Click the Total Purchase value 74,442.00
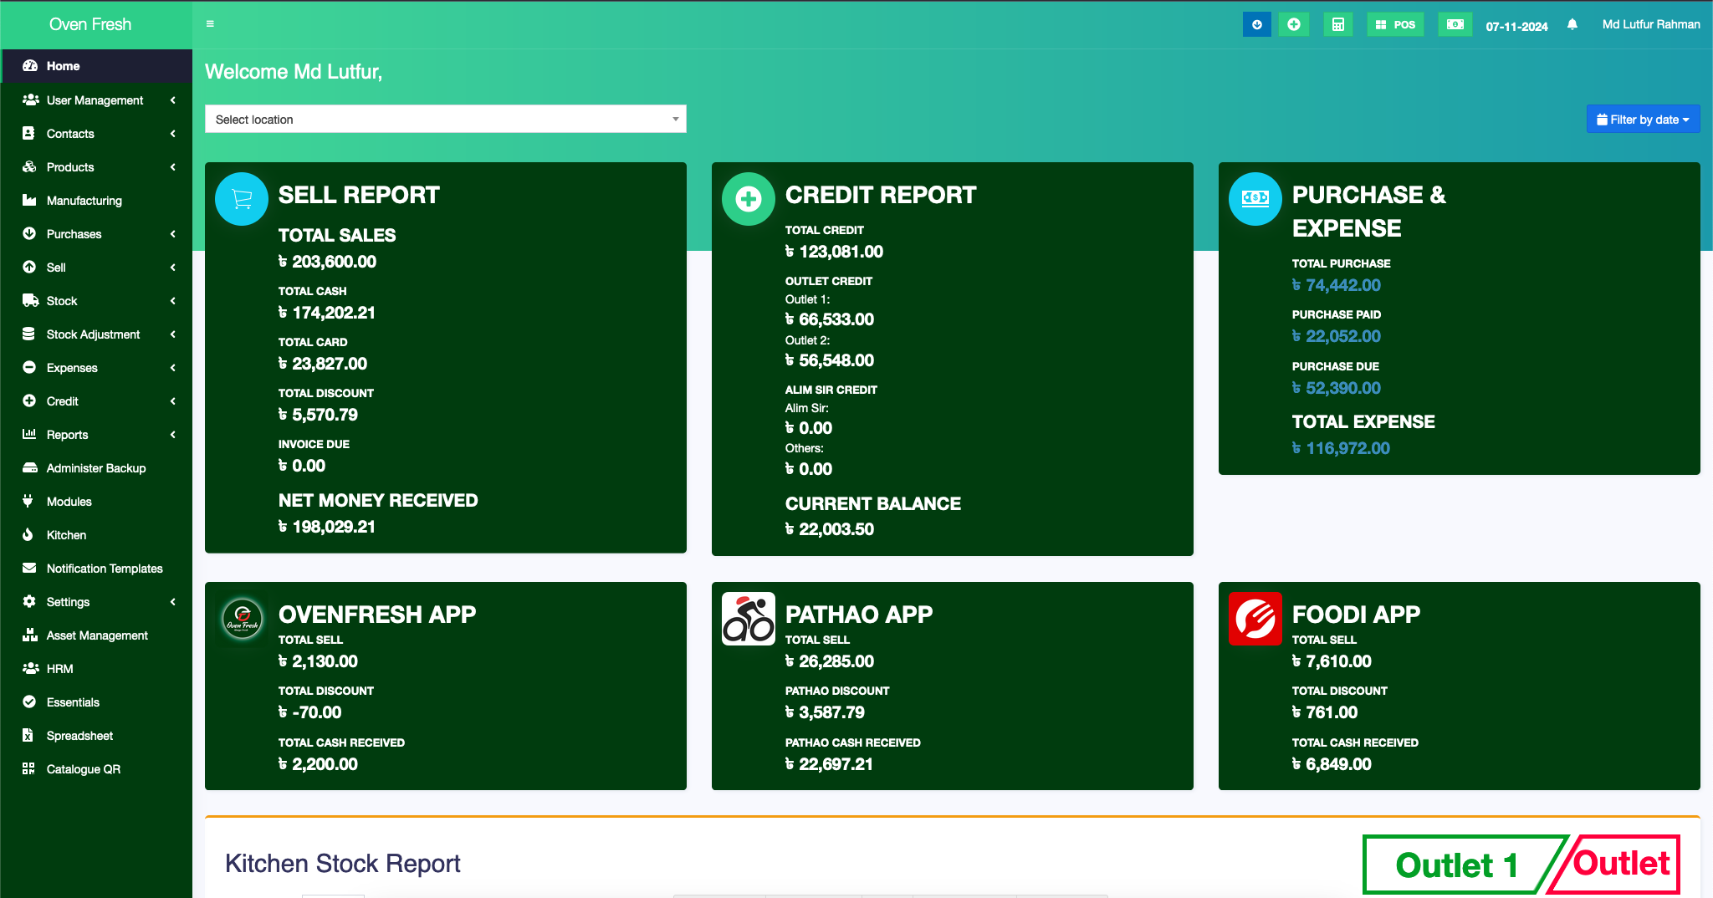1713x898 pixels. tap(1337, 285)
